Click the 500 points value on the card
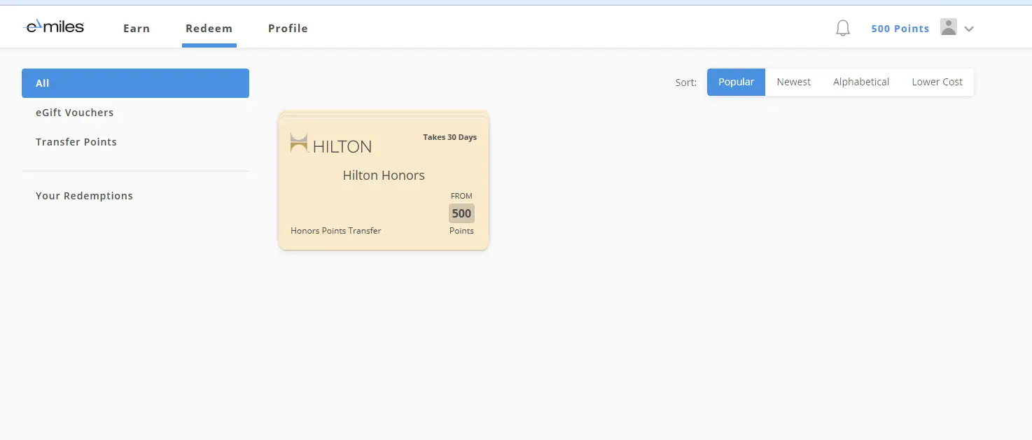 (461, 213)
